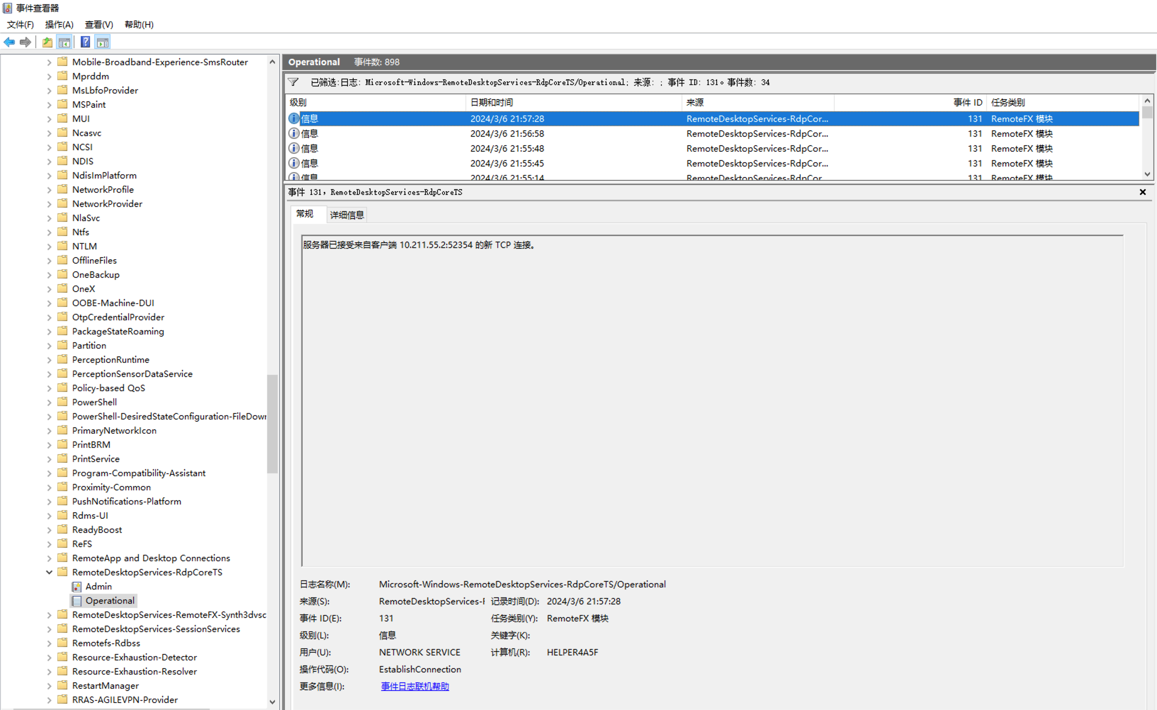Open the 操作(A) menu
Viewport: 1157px width, 710px height.
tap(59, 24)
